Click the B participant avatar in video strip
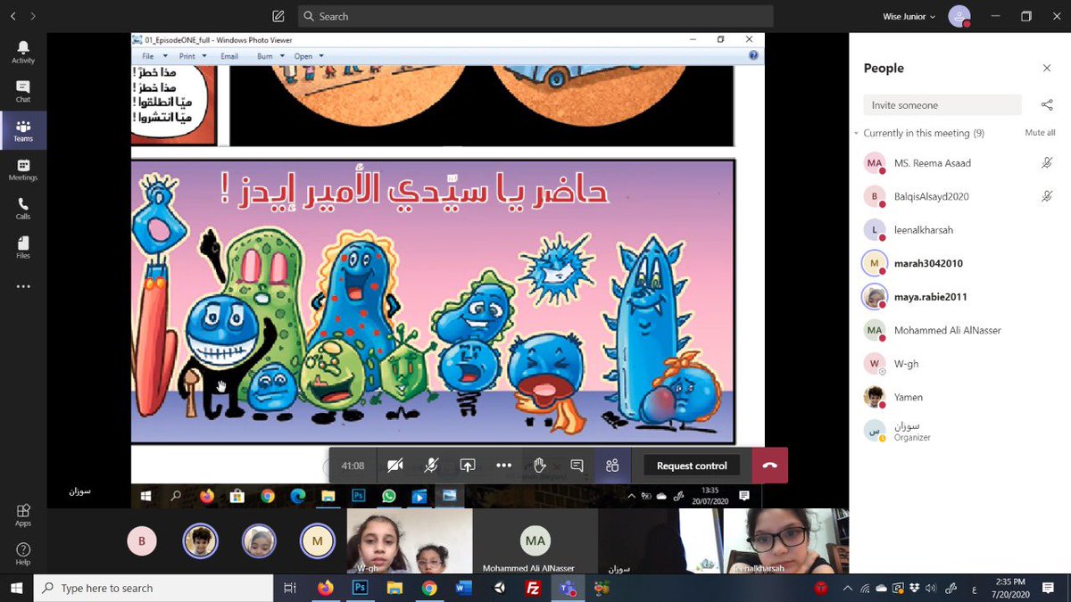 141,540
